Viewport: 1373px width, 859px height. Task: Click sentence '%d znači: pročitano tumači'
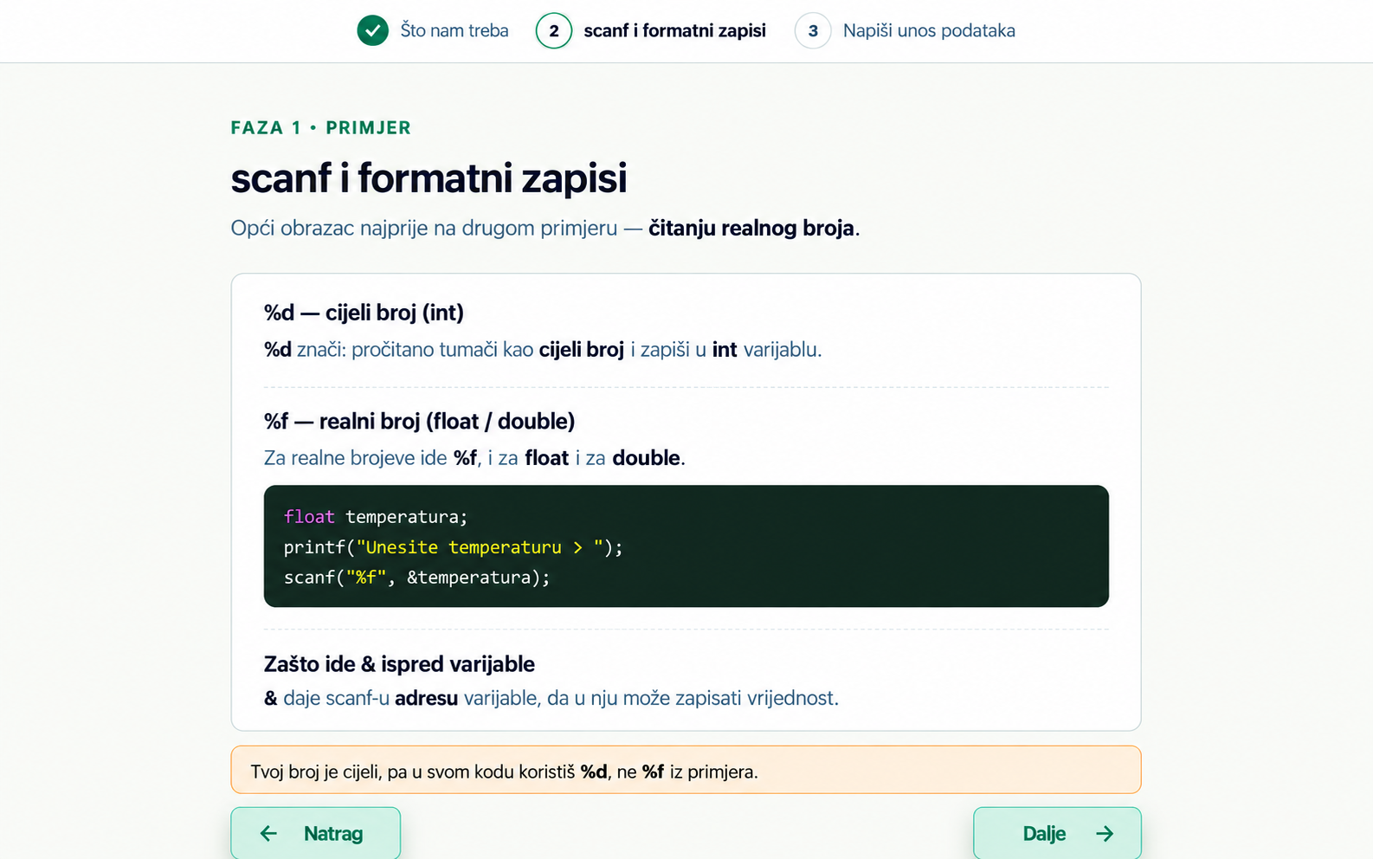click(543, 350)
